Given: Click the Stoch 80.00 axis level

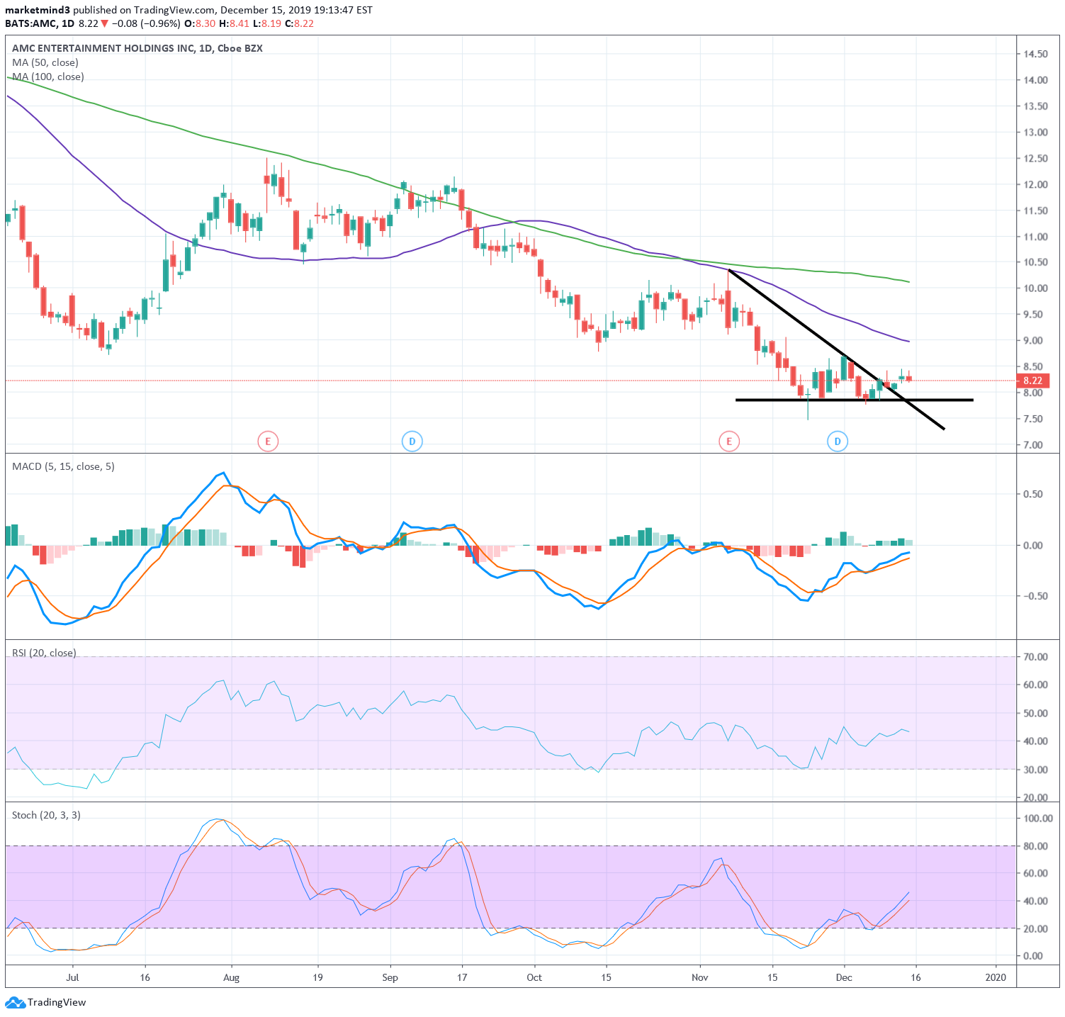Looking at the screenshot, I should pyautogui.click(x=1035, y=846).
